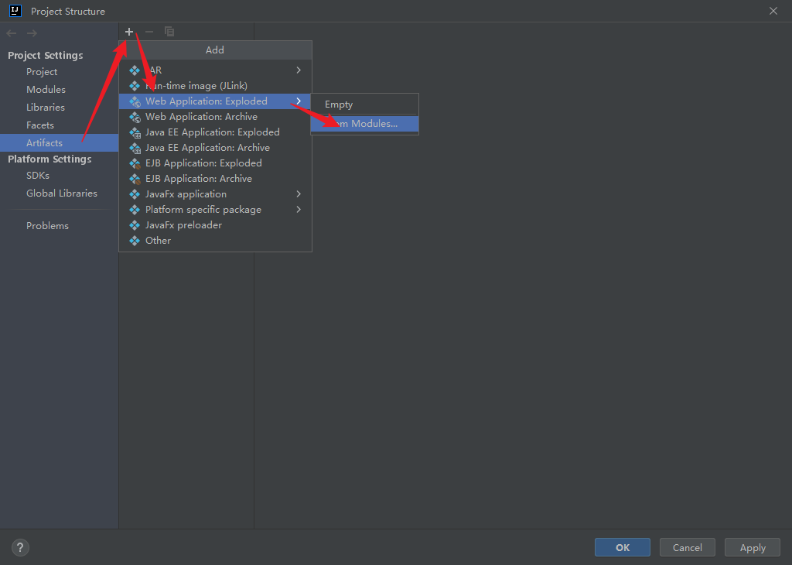Select EJB Application: Archive entry

[215, 178]
